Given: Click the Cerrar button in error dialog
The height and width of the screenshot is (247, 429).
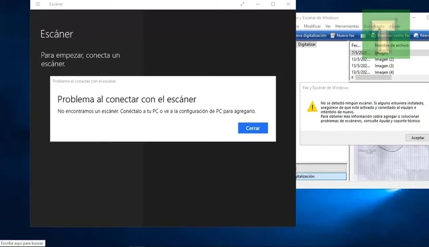Looking at the screenshot, I should [252, 128].
